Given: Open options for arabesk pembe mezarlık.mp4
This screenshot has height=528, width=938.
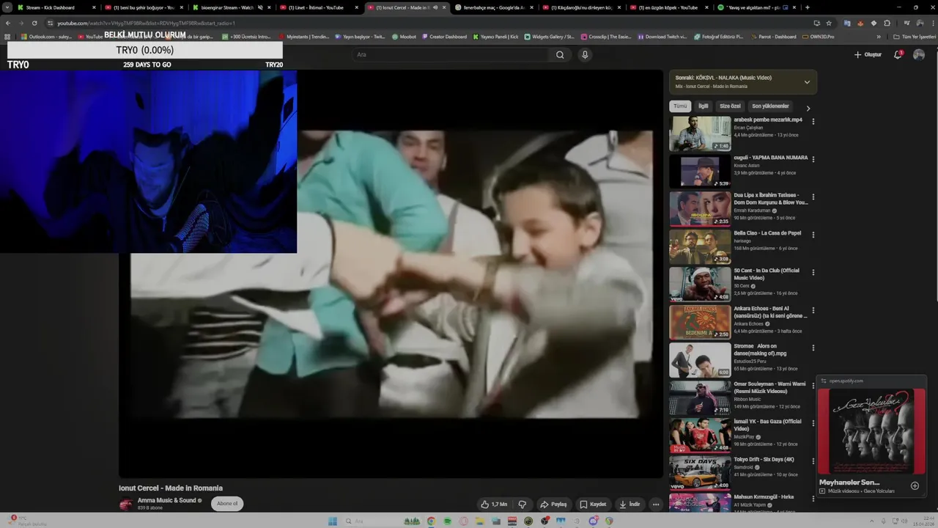Looking at the screenshot, I should pos(813,122).
